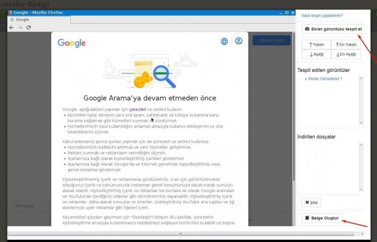Open the çerezleri cookies link
Viewport: 377px width, 242px height.
(138, 110)
